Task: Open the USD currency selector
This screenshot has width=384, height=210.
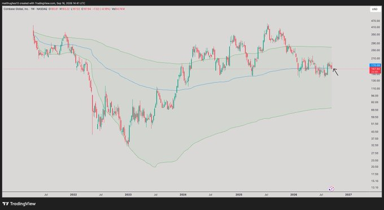Action: tap(375, 9)
